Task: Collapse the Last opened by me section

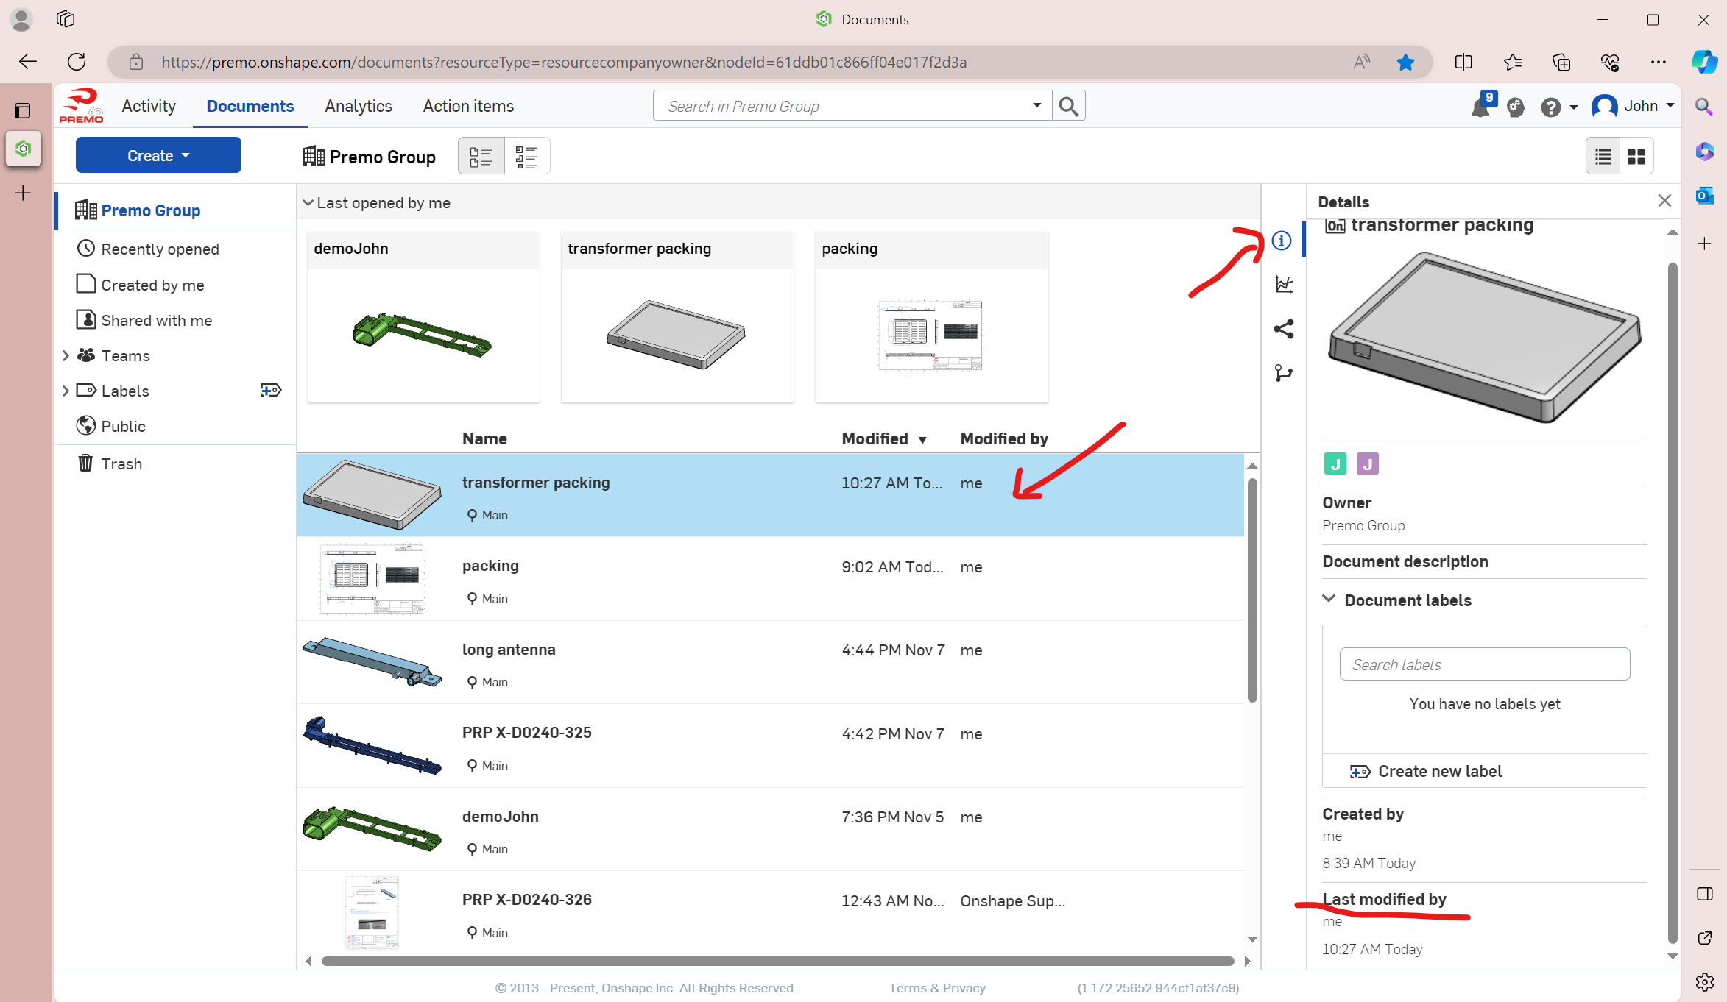Action: (x=308, y=203)
